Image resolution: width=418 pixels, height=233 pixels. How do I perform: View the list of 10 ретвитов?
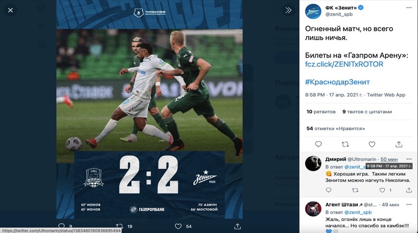(321, 112)
